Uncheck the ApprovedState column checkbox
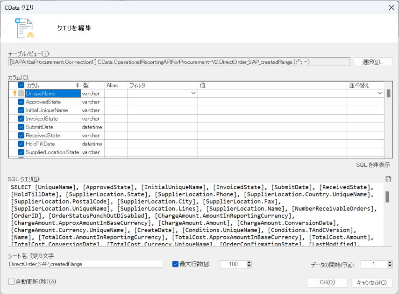The width and height of the screenshot is (399, 294). coord(21,102)
